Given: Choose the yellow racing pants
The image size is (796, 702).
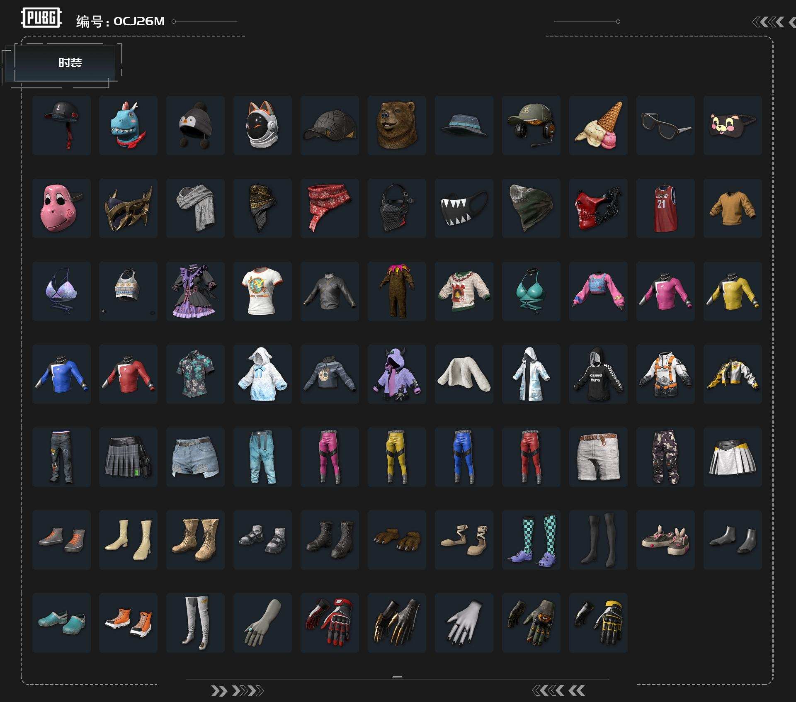Looking at the screenshot, I should pyautogui.click(x=397, y=457).
